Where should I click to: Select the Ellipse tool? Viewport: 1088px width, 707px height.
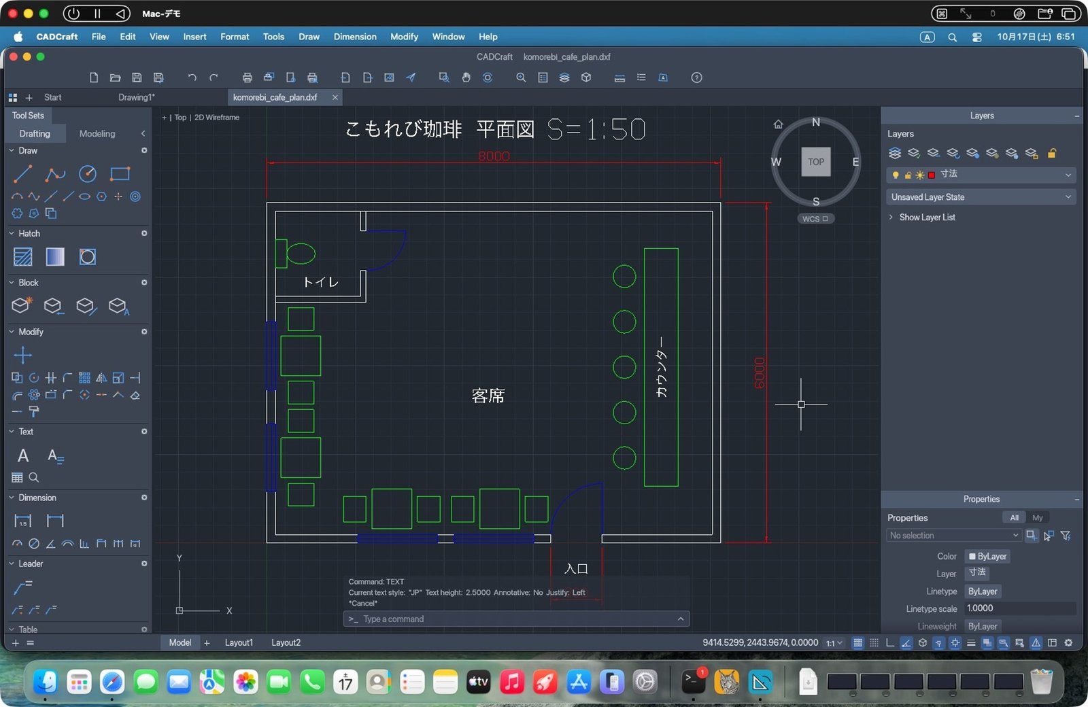[x=84, y=196]
